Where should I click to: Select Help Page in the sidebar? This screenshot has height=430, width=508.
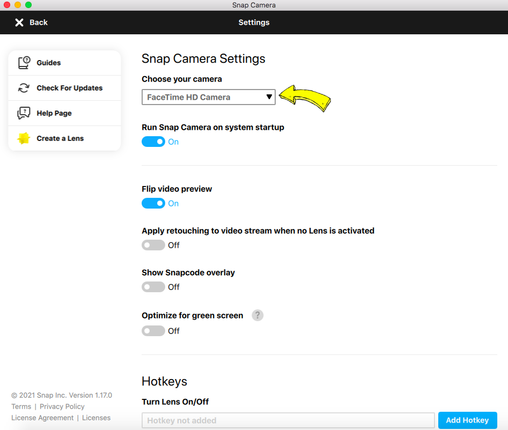(x=65, y=113)
